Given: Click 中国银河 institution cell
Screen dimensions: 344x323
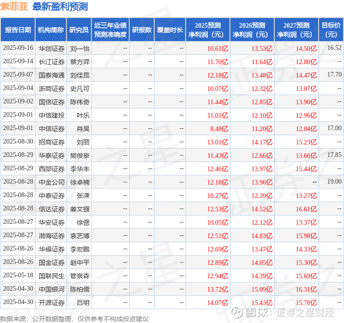Looking at the screenshot, I should tap(52, 289).
